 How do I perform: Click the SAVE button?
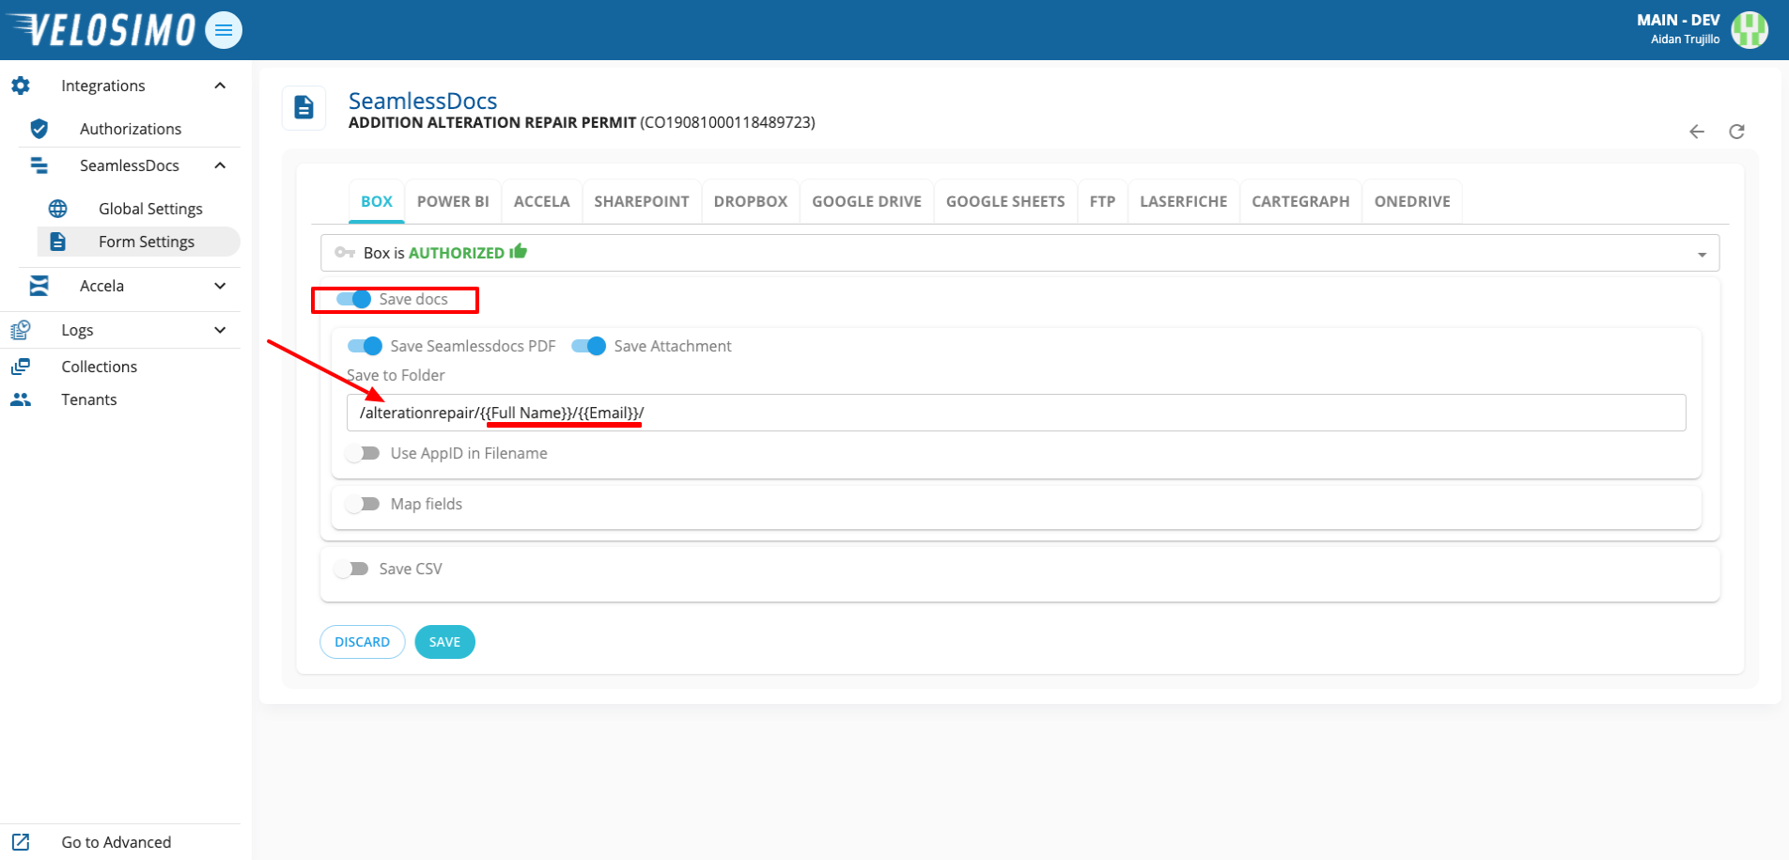[444, 642]
